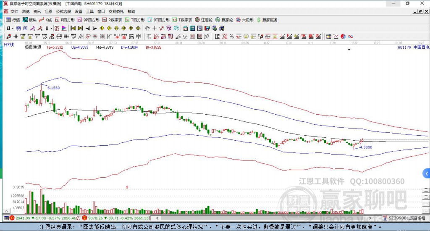Open the calendar icon
Image resolution: width=430 pixels, height=231 pixels.
pos(185,28)
